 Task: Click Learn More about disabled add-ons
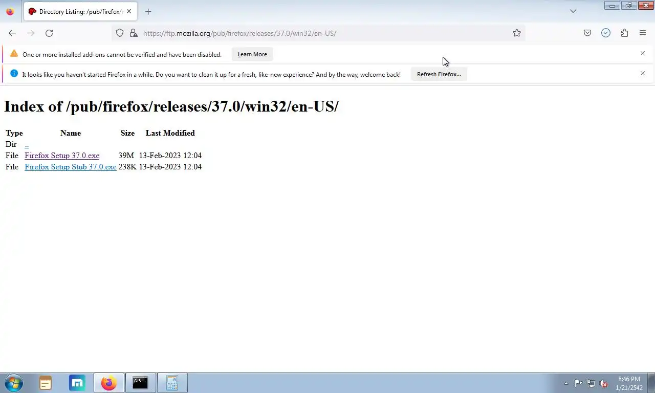click(x=252, y=54)
